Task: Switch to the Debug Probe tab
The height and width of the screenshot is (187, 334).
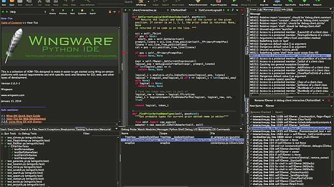Action: [x=129, y=129]
